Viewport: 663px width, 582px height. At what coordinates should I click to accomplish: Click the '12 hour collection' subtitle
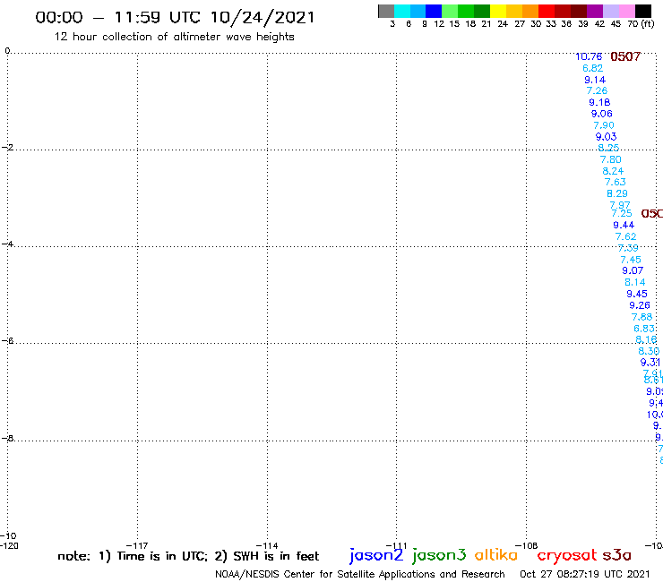tap(174, 37)
